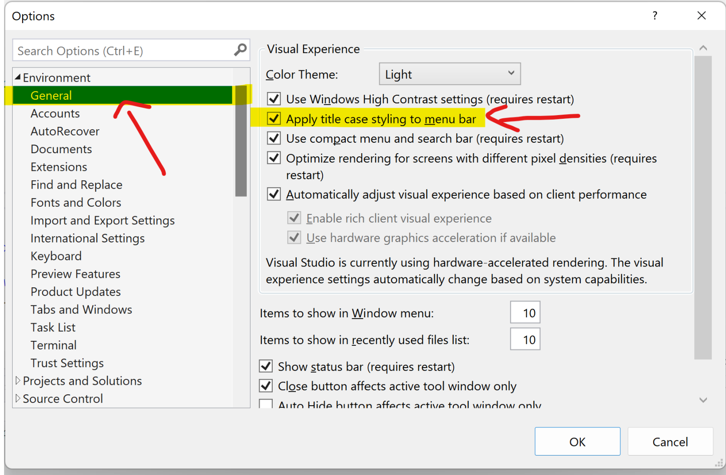This screenshot has height=475, width=726.
Task: Open the Color Theme dropdown
Action: coord(511,73)
